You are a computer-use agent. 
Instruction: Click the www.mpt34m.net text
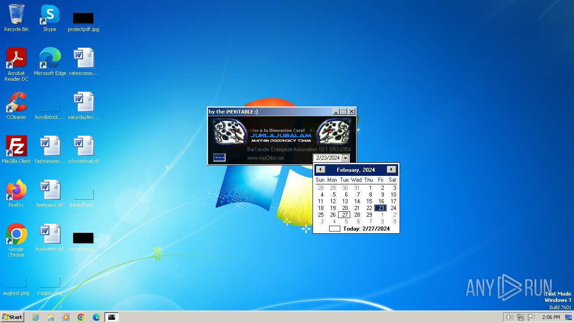[x=265, y=158]
